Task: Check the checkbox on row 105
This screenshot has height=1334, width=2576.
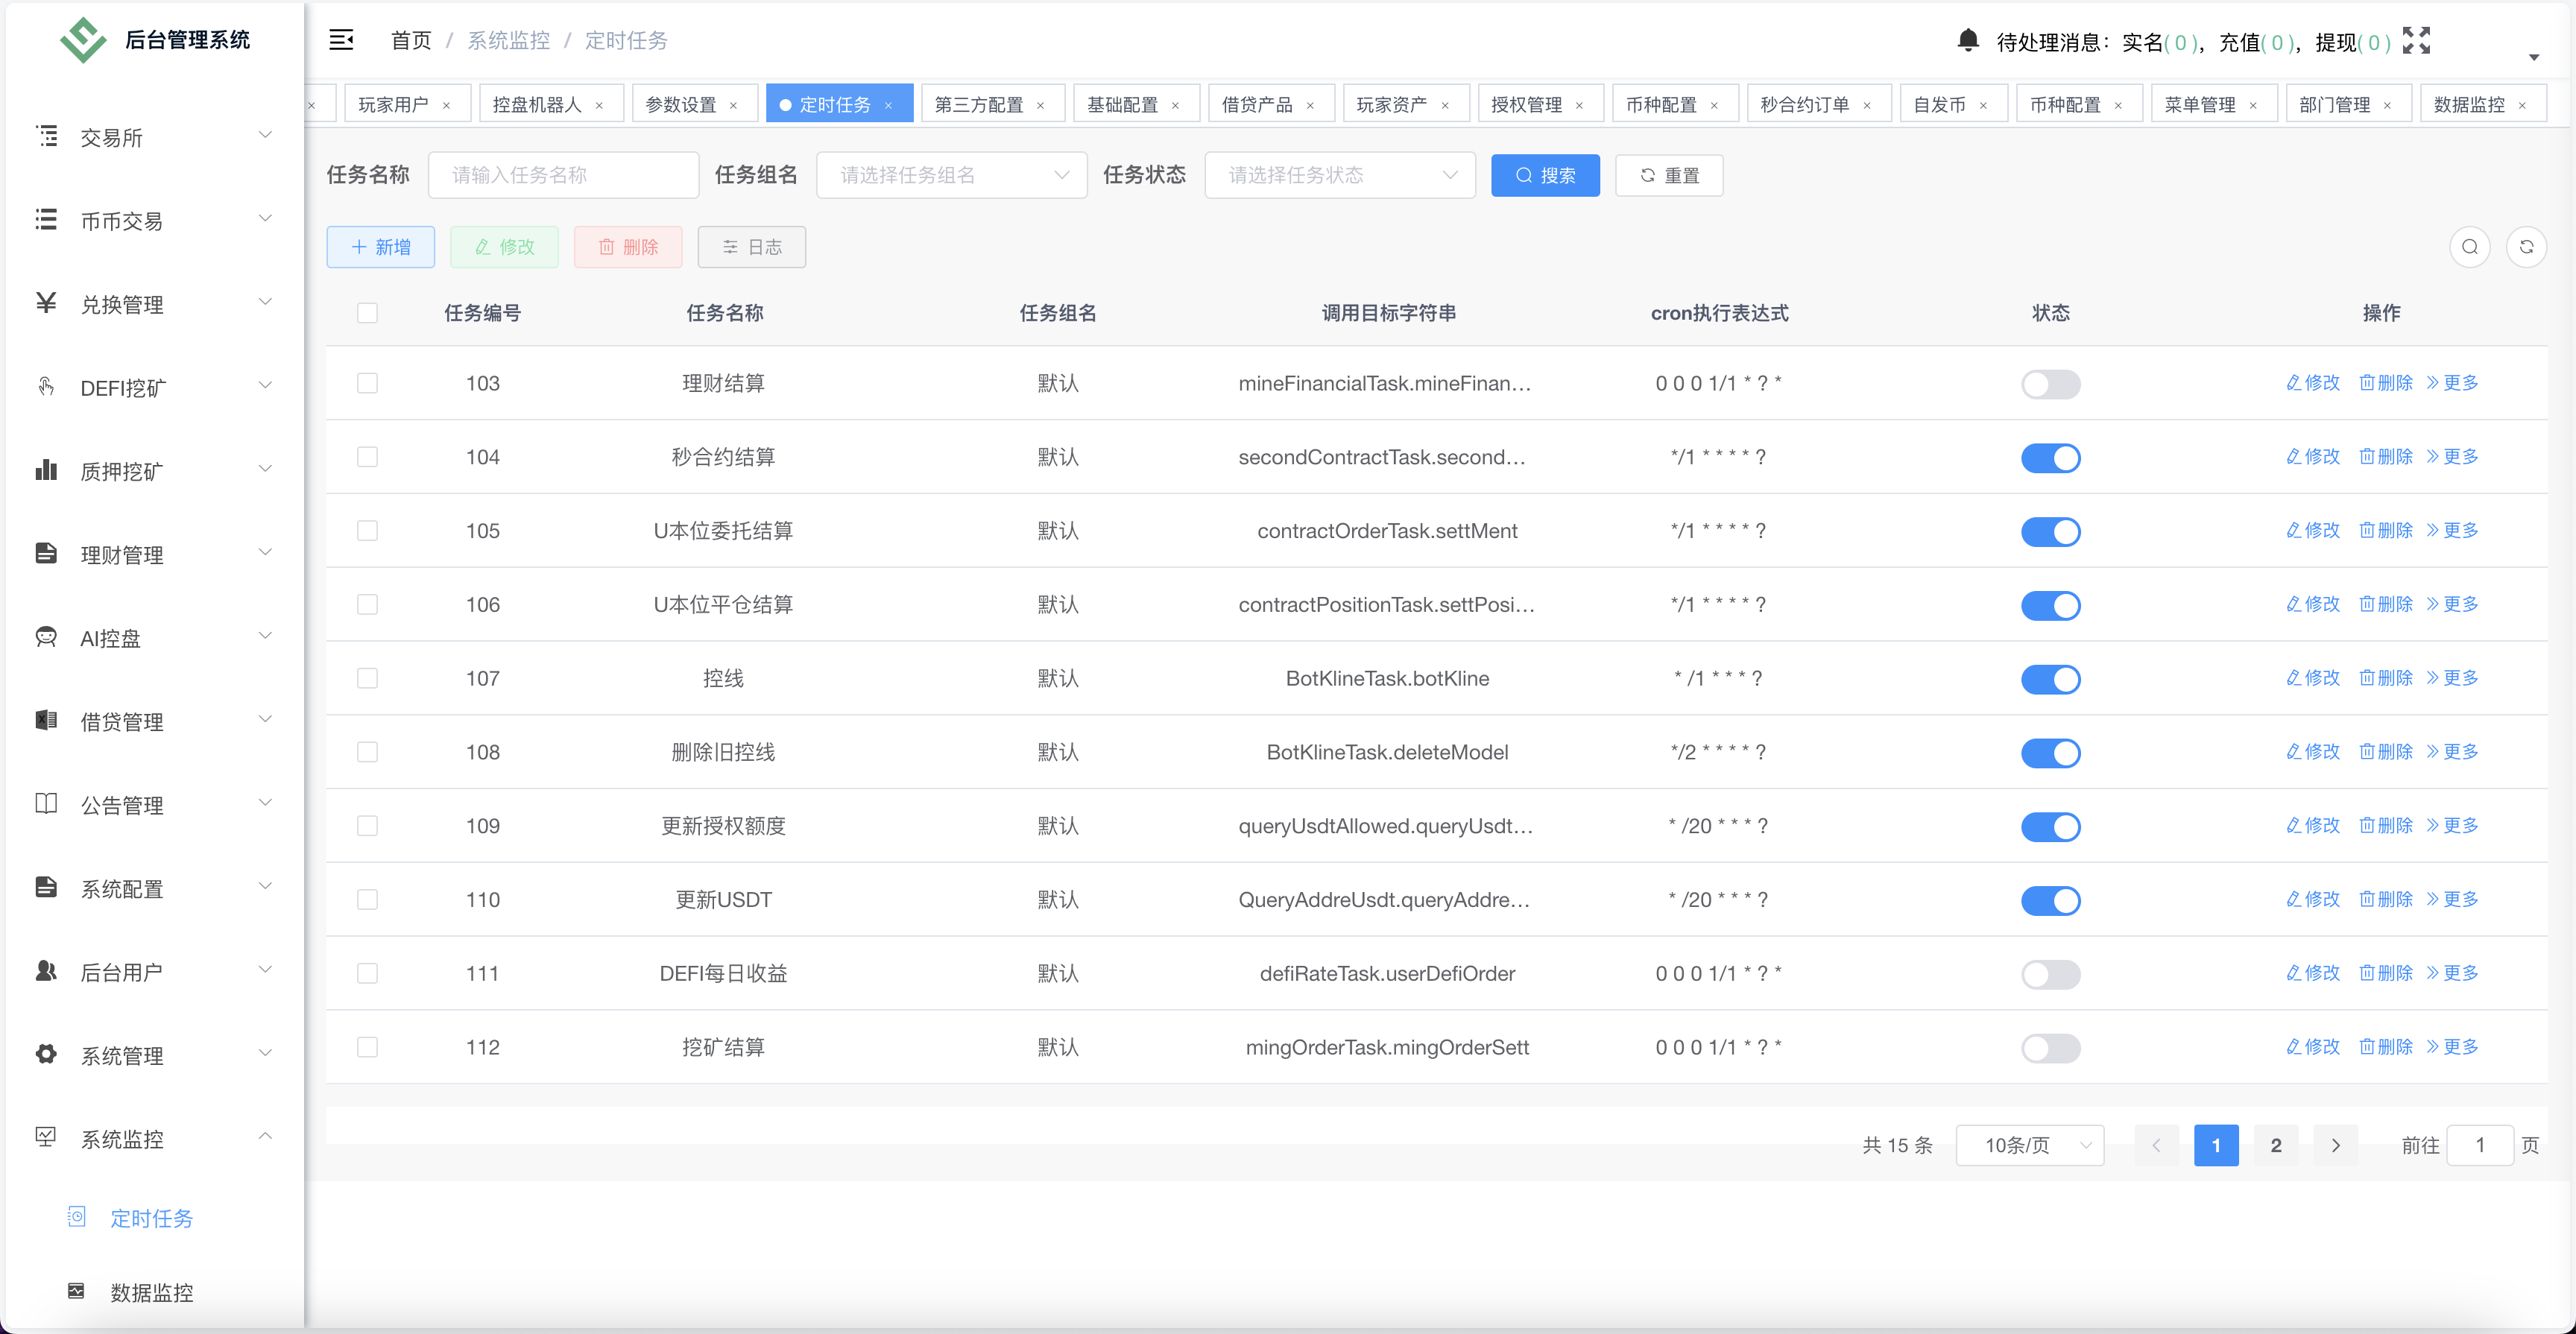Action: pyautogui.click(x=368, y=530)
